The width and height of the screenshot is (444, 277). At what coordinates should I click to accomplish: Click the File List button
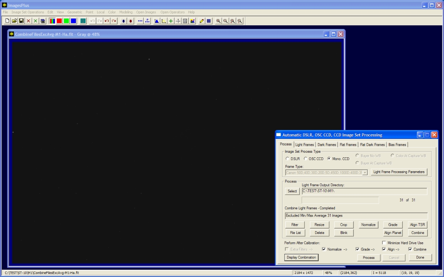tap(295, 233)
